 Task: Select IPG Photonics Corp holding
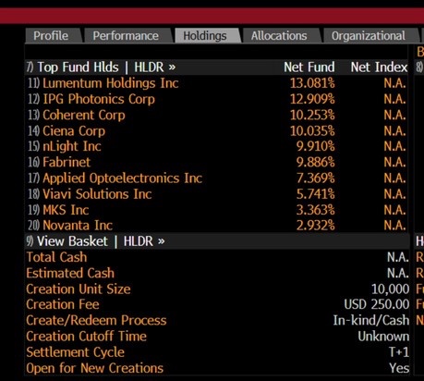(x=99, y=99)
